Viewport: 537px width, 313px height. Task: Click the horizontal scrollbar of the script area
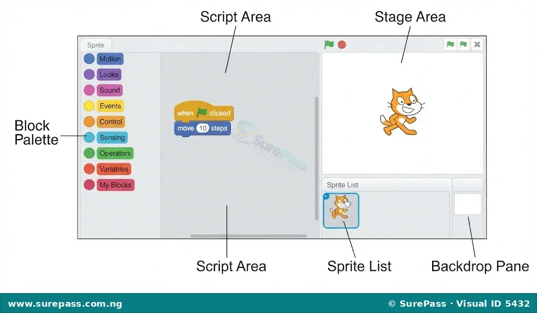pos(249,236)
